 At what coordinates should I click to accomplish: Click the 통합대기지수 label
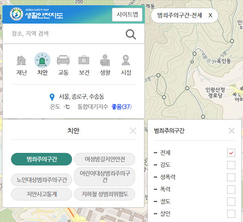pyautogui.click(x=93, y=107)
